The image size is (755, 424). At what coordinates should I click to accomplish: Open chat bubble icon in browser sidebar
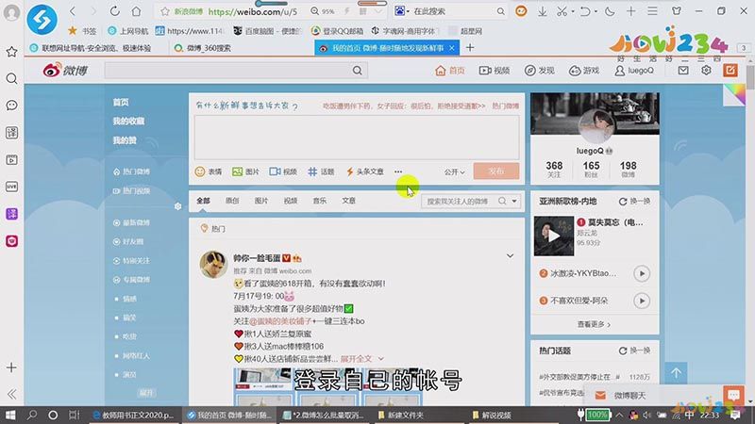point(11,106)
